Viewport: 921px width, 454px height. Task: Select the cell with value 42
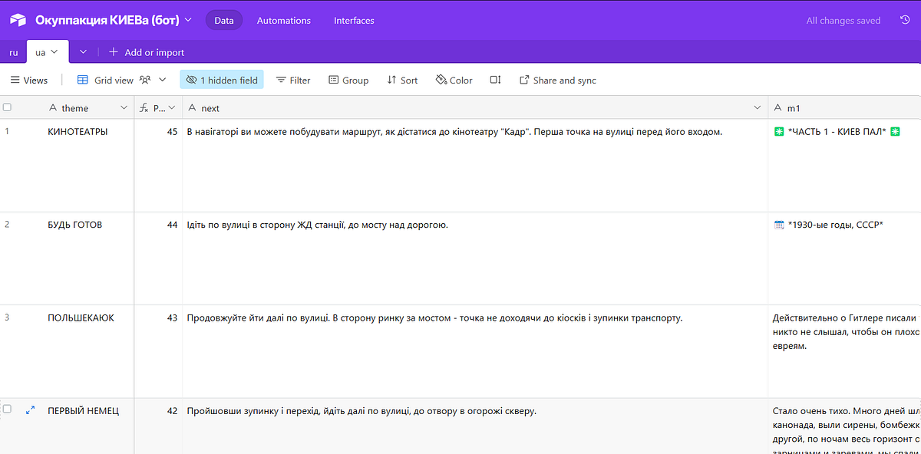158,426
